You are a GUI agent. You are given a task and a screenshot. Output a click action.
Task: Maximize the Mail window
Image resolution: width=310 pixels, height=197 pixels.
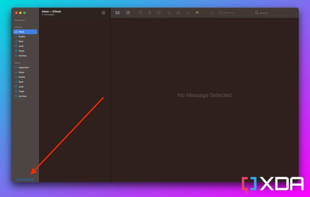pyautogui.click(x=25, y=13)
